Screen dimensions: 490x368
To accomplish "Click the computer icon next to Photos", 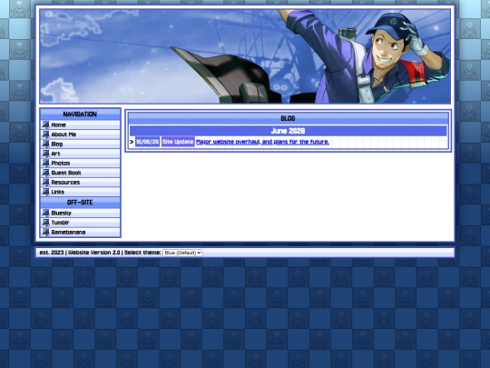I will pos(45,164).
